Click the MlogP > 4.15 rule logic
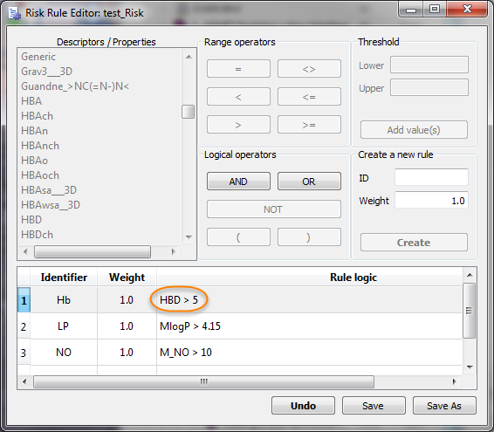Screen dimensions: 494x432 pos(190,326)
